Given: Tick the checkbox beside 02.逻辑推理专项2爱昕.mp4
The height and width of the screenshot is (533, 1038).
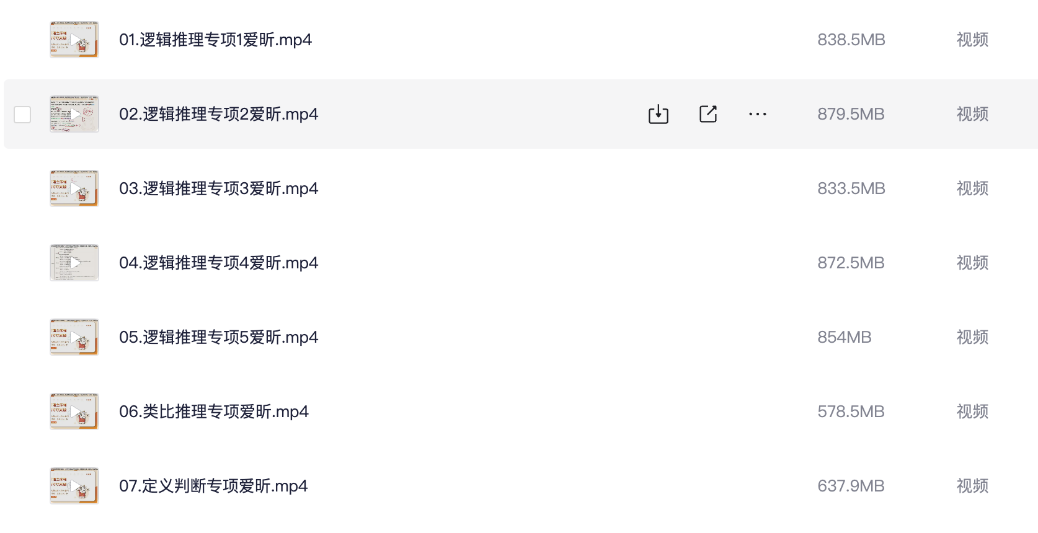Looking at the screenshot, I should [22, 115].
